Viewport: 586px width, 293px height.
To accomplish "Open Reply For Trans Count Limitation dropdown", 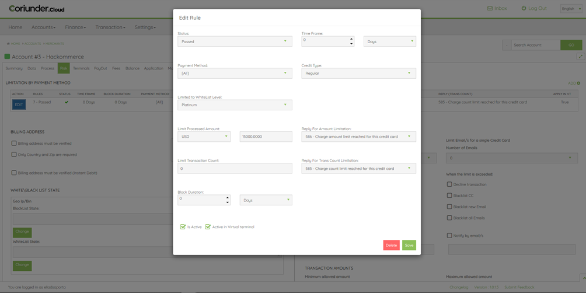I will pyautogui.click(x=359, y=169).
